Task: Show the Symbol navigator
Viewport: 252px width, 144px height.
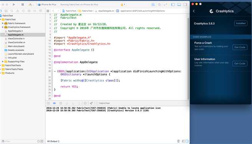Action: (x=6, y=11)
